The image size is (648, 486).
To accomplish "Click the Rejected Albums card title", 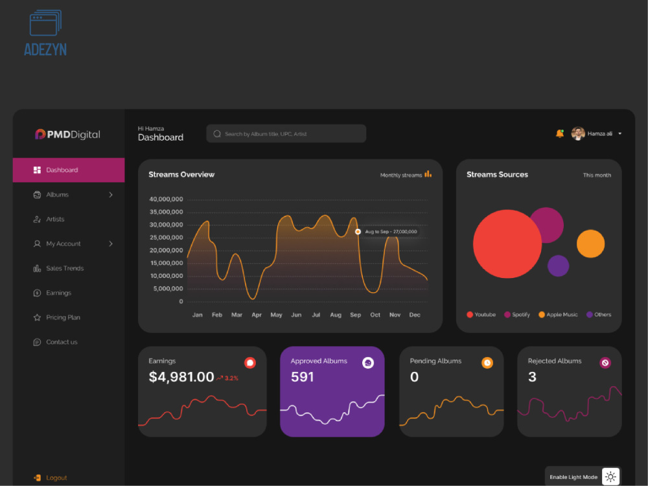I will click(555, 361).
